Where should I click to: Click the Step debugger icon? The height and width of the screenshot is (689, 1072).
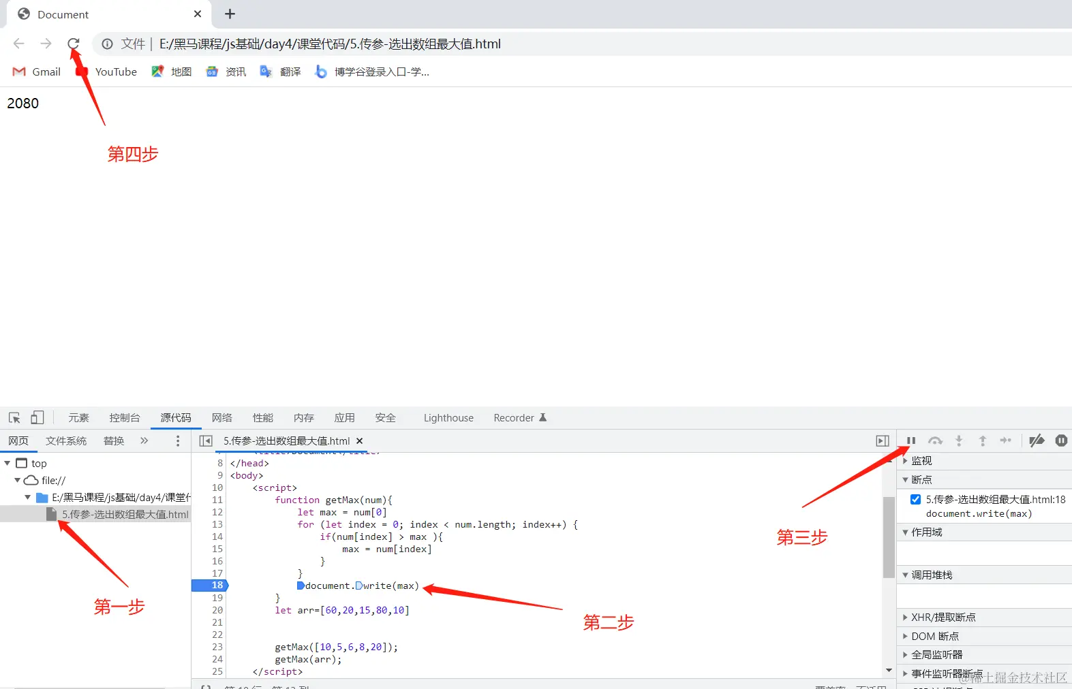coord(1006,441)
